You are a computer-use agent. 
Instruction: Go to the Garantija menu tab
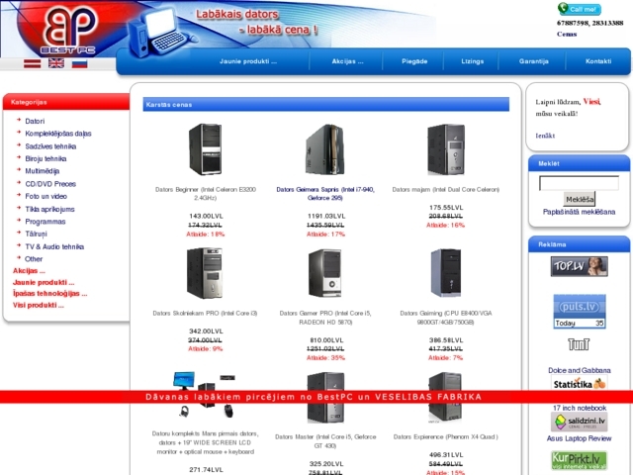(x=533, y=61)
